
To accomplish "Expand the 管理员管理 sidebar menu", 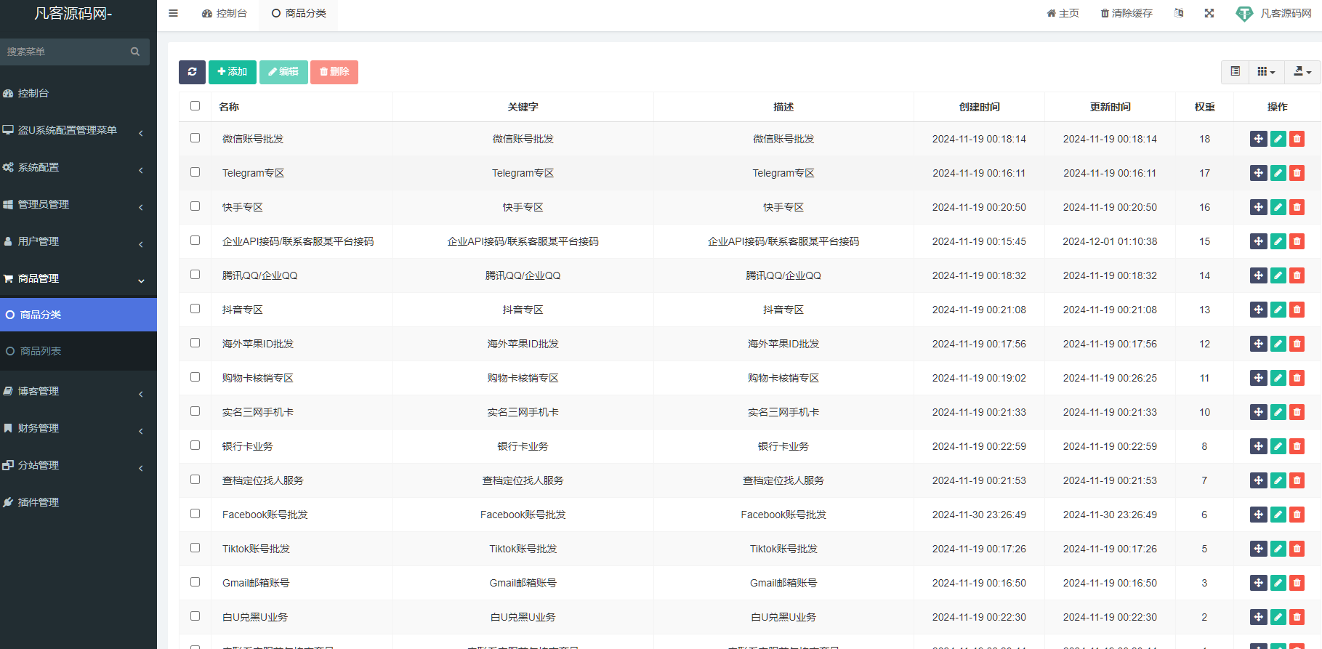I will pos(78,205).
